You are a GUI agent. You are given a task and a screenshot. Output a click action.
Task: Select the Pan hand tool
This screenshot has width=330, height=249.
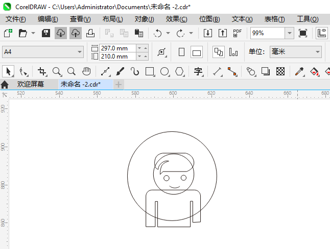coord(86,71)
